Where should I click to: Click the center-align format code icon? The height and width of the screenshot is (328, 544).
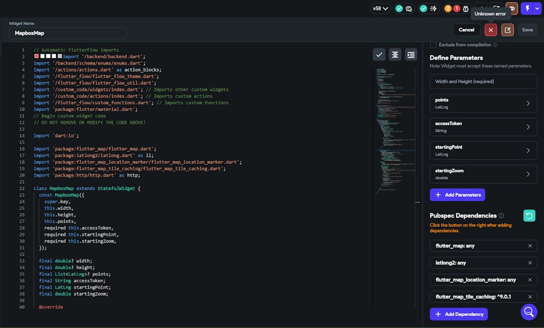click(395, 54)
